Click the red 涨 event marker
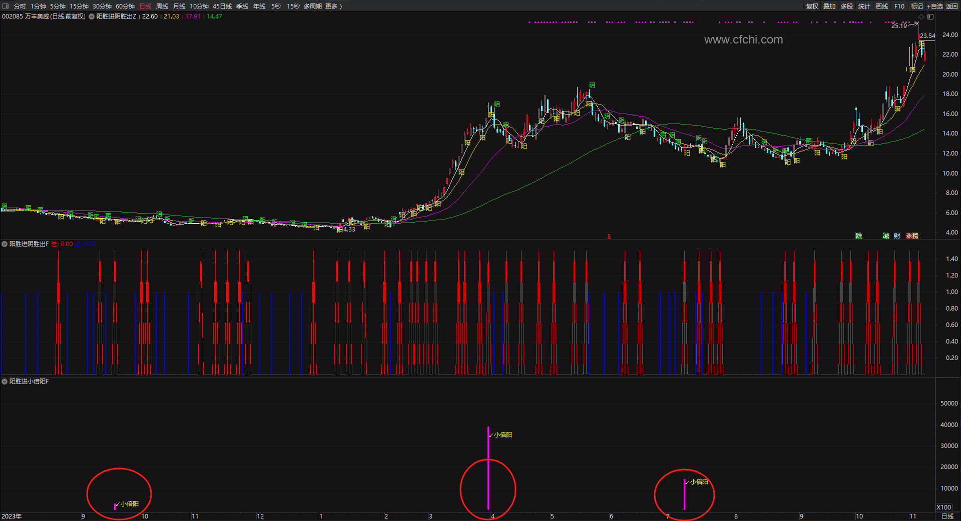The height and width of the screenshot is (521, 961). pos(909,236)
